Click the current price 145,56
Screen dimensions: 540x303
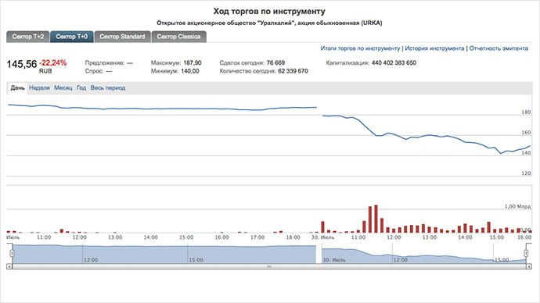click(22, 64)
